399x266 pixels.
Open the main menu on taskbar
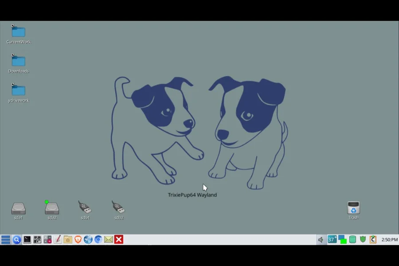[6, 239]
